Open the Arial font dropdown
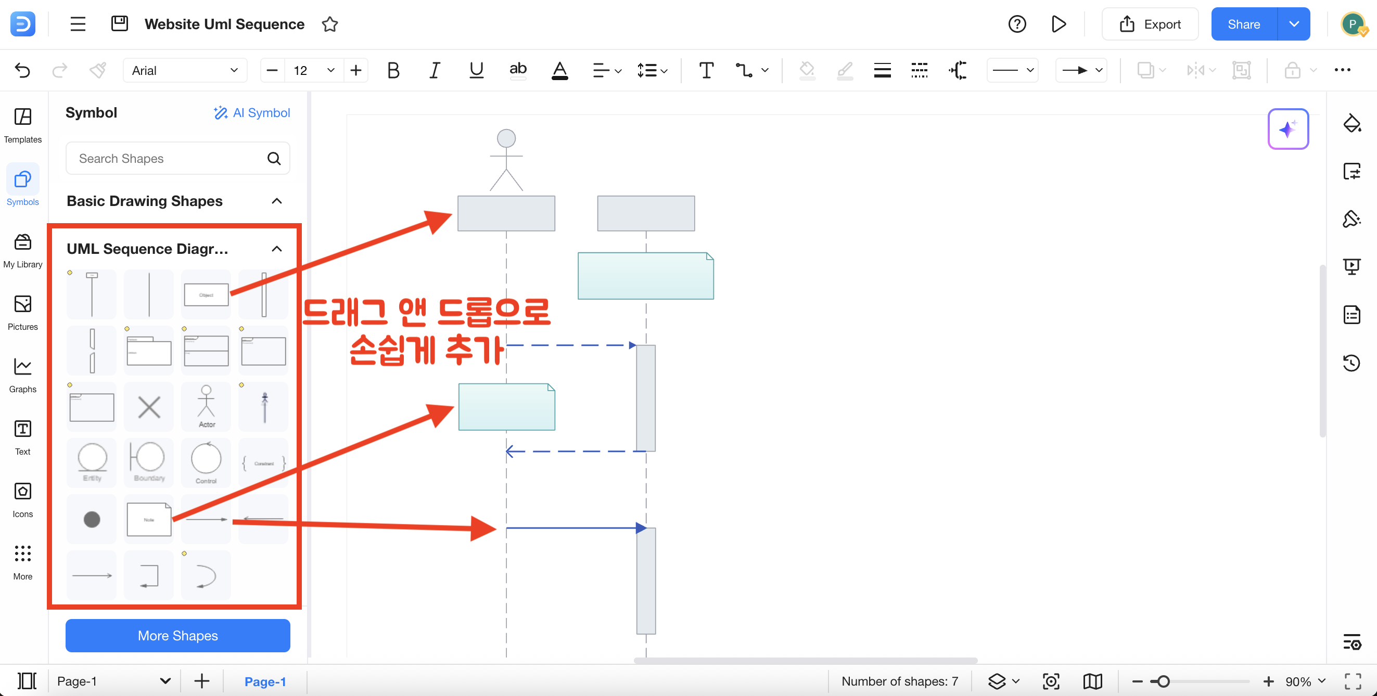Viewport: 1377px width, 696px height. pyautogui.click(x=185, y=71)
